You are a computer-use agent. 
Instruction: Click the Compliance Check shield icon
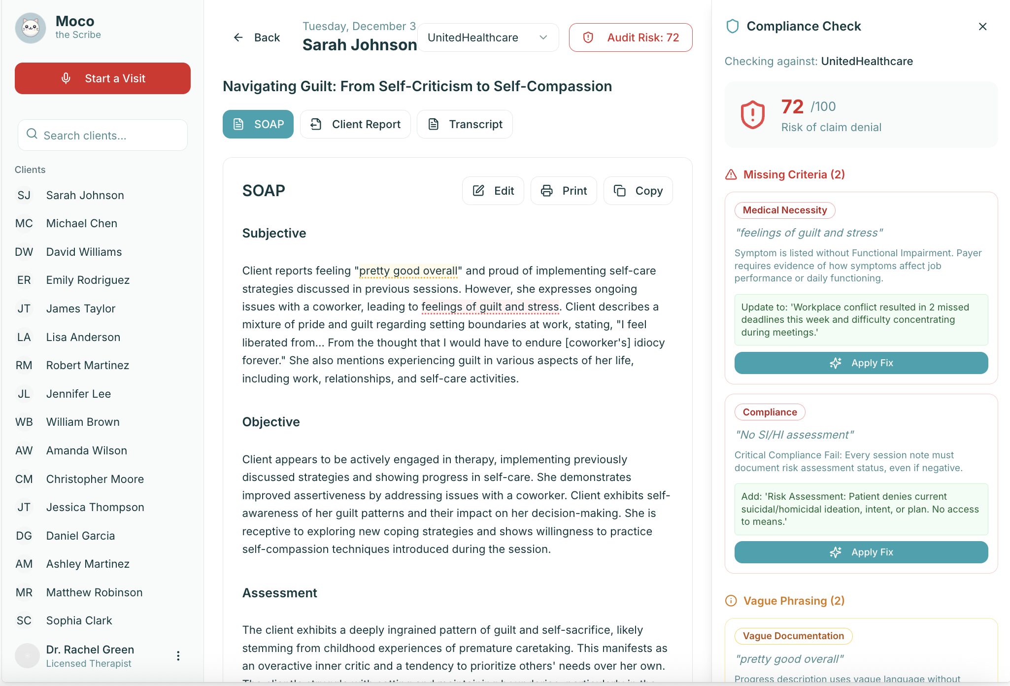[732, 26]
